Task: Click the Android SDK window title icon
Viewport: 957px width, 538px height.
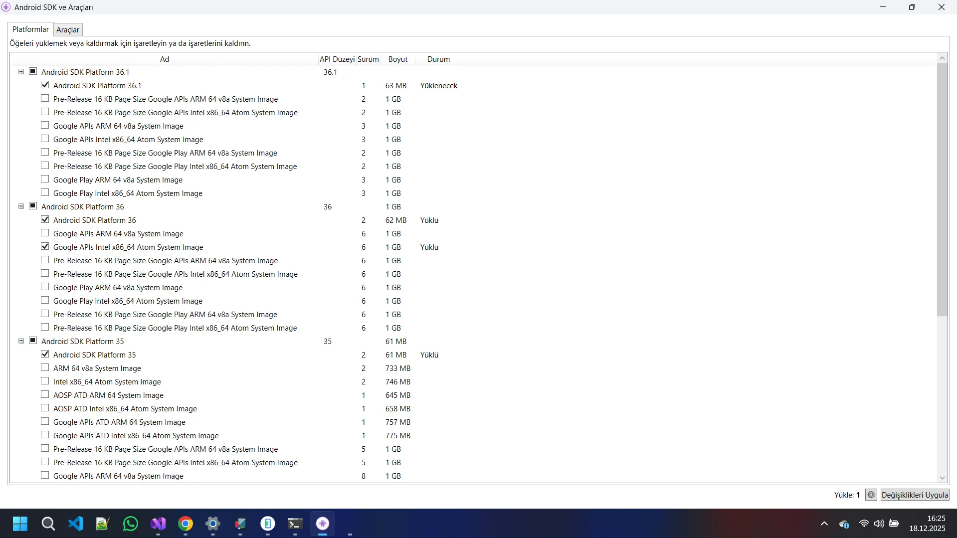Action: click(6, 7)
